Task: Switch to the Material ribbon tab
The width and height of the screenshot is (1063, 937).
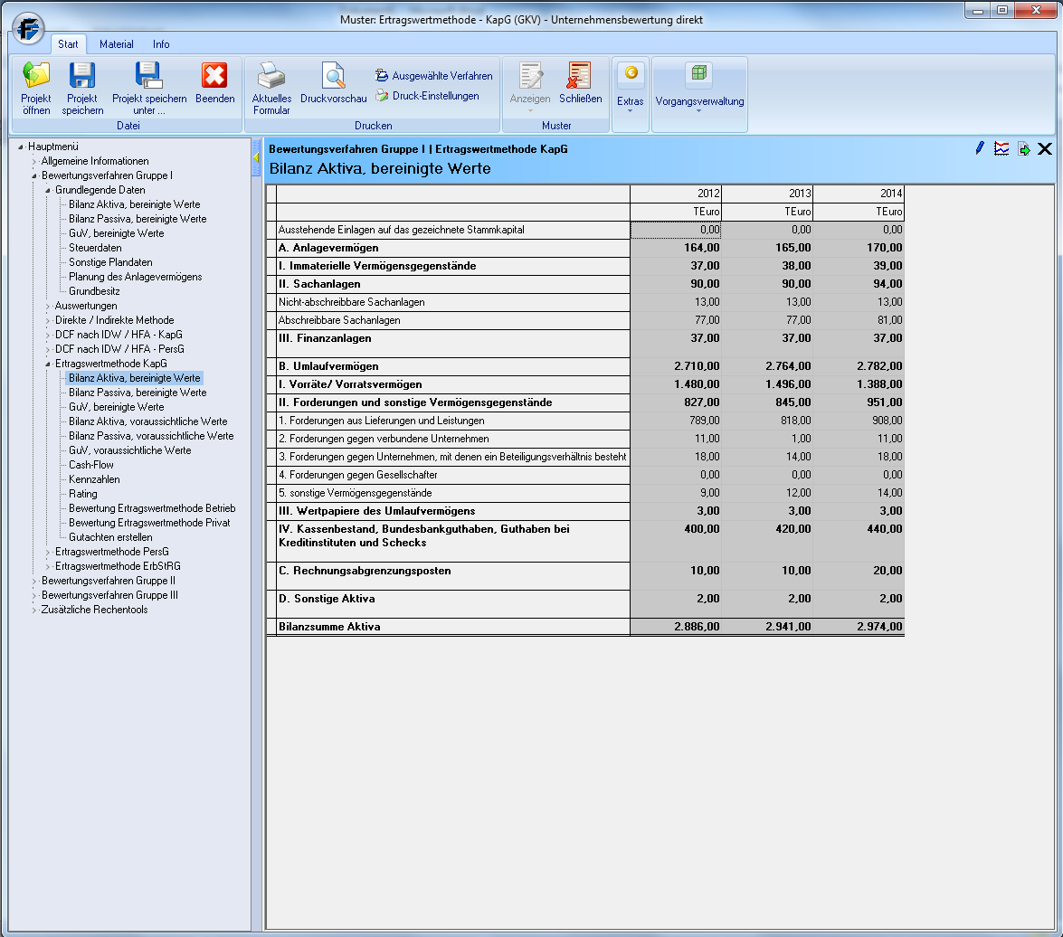Action: [117, 44]
